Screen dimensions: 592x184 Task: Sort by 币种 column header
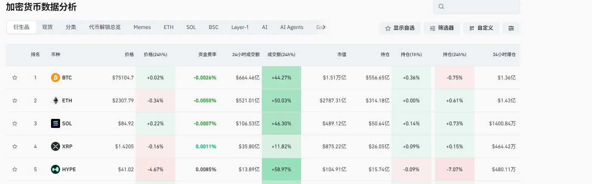pyautogui.click(x=56, y=55)
